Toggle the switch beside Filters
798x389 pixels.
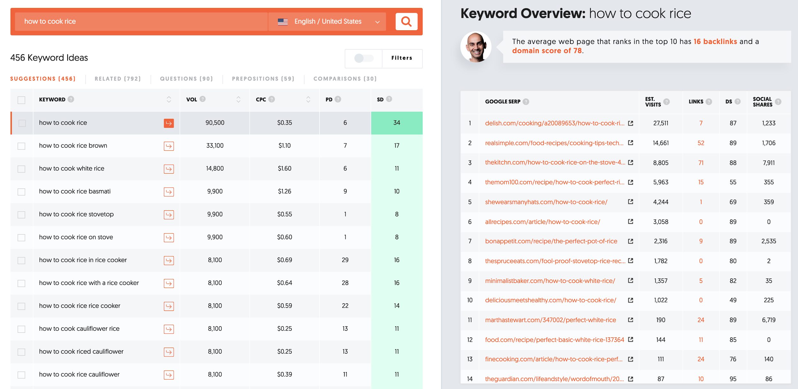coord(364,58)
